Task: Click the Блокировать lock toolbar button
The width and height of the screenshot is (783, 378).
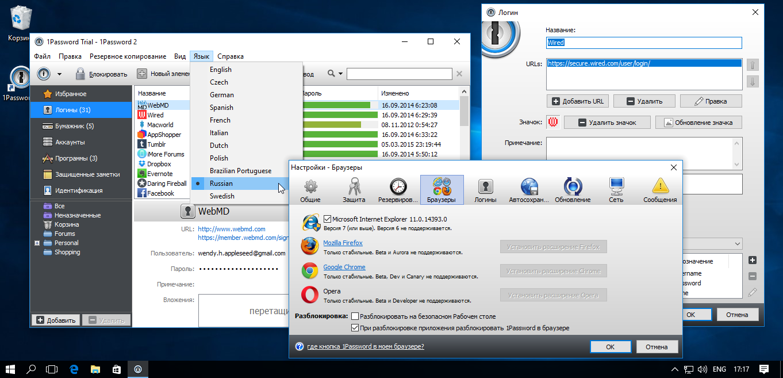Action: click(101, 74)
